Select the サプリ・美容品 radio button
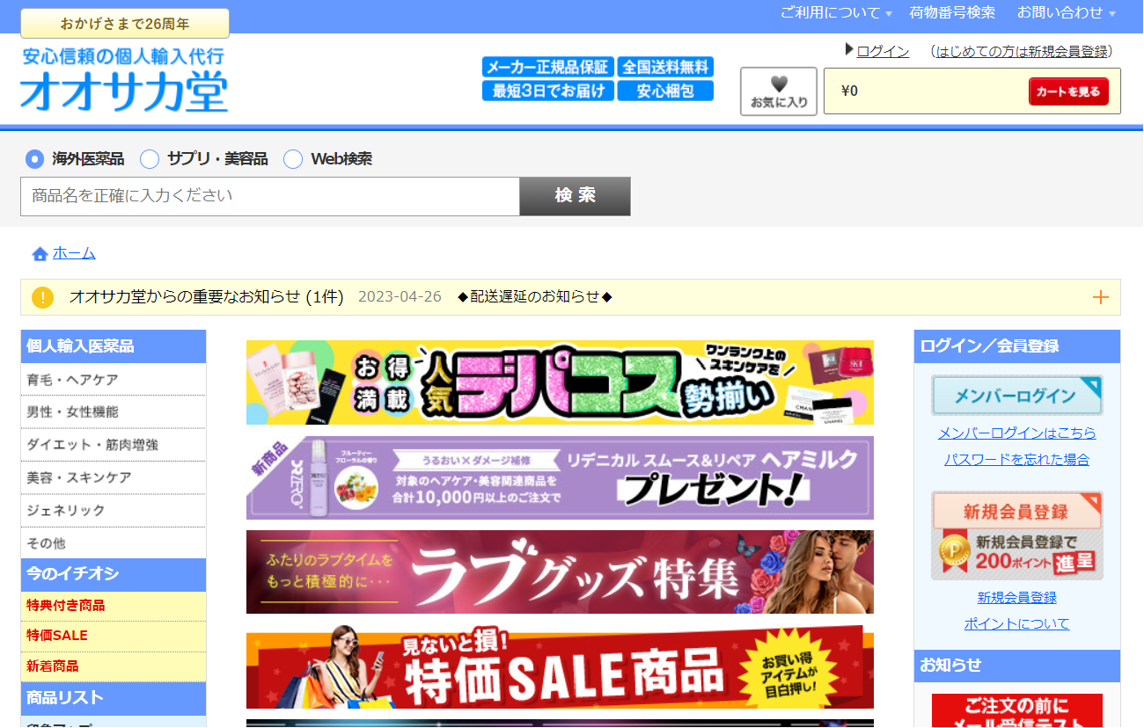Screen dimensions: 1144x728 [x=150, y=159]
